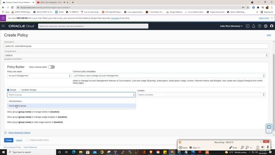Open the weather widget showing Mostly sunny
This screenshot has width=275, height=155.
(236, 152)
